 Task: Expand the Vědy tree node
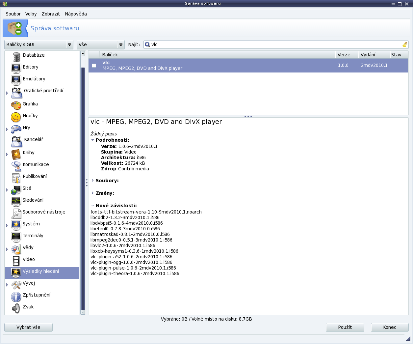coord(7,249)
